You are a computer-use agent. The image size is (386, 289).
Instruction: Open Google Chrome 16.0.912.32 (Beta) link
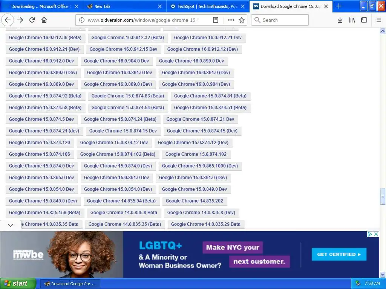[128, 38]
